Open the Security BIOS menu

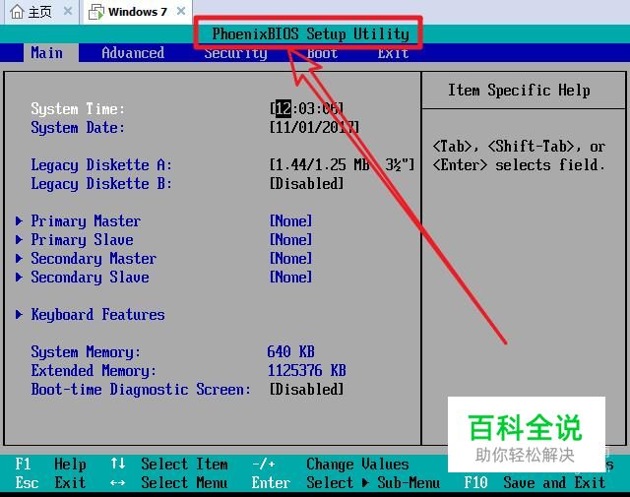(235, 53)
